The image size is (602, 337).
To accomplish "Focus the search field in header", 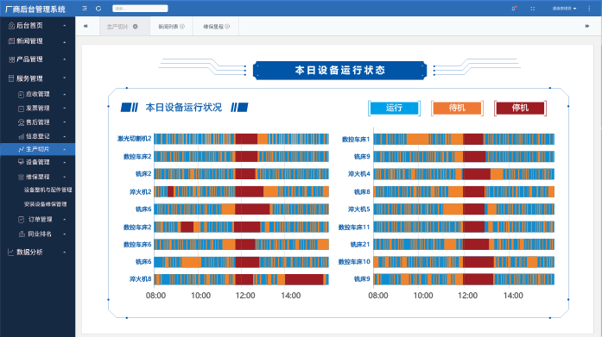I will coord(140,9).
